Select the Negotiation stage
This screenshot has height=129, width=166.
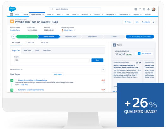pos(92,36)
